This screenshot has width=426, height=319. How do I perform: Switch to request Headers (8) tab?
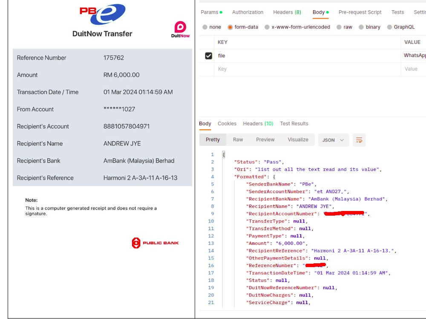[x=287, y=12]
